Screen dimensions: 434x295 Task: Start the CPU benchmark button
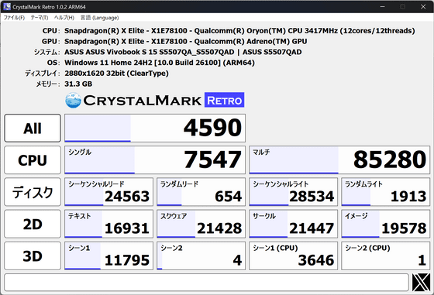pyautogui.click(x=33, y=160)
